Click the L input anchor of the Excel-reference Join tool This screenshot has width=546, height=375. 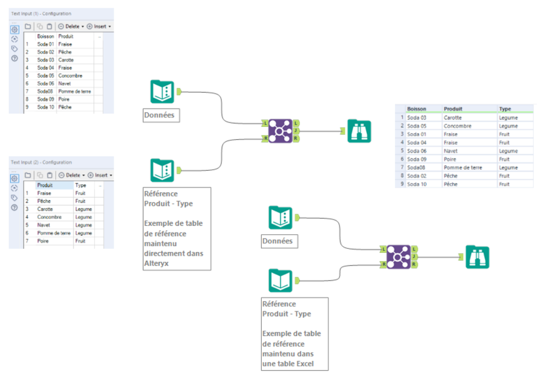tap(383, 249)
